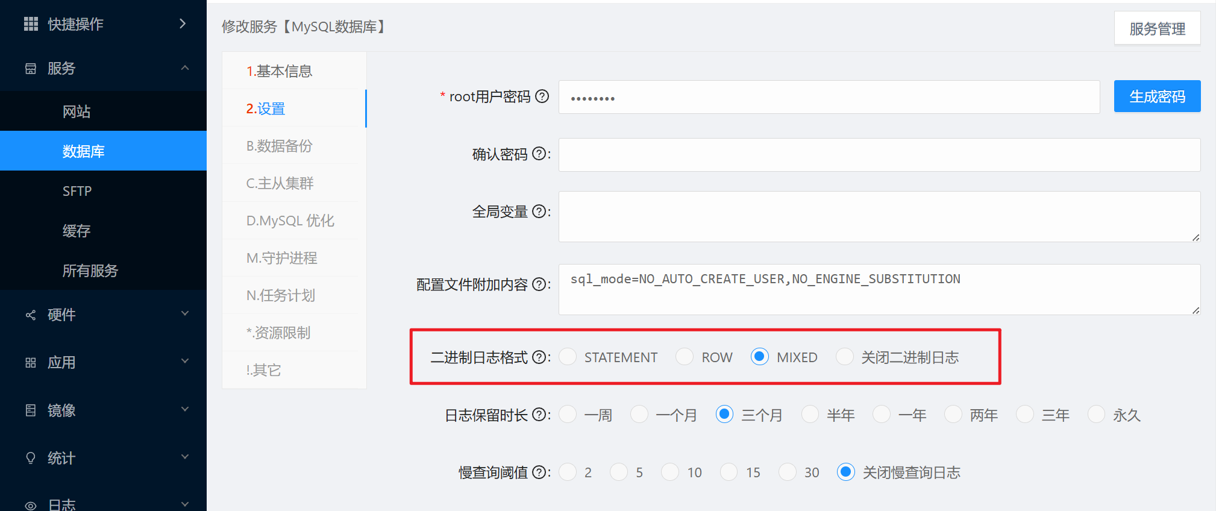Click the 快捷操作 grid icon
Screen dimensions: 1216x511
[31, 24]
